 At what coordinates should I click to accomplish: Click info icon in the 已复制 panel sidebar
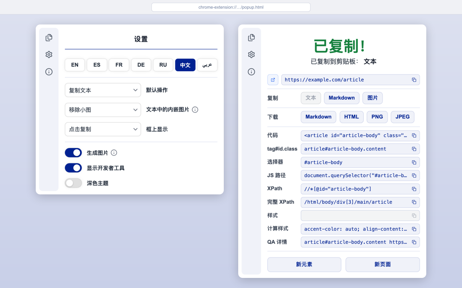(252, 72)
